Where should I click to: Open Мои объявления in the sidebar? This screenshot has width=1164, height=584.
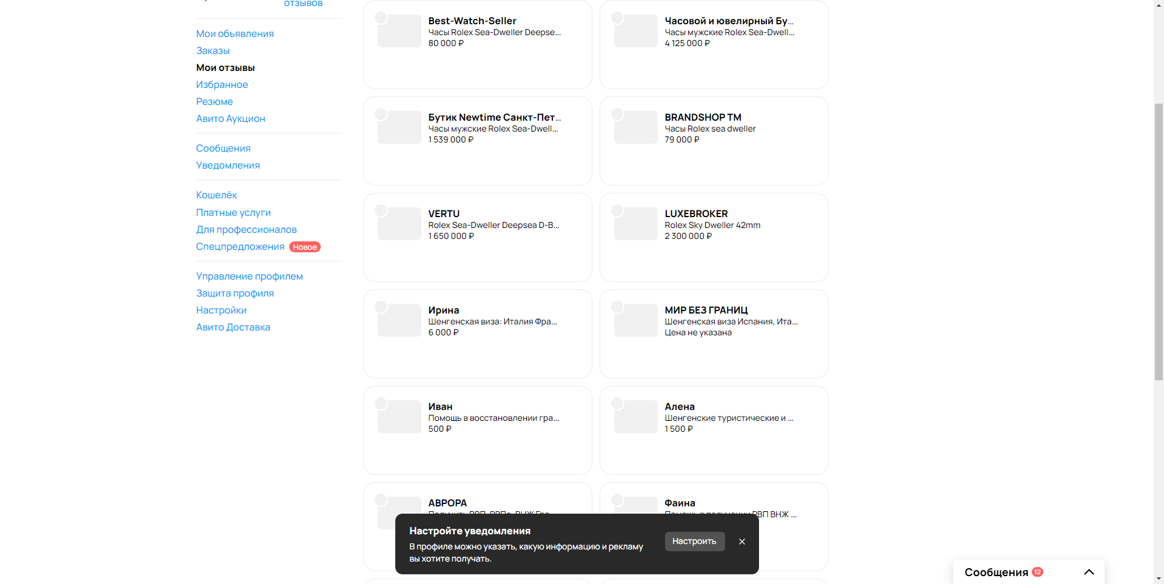(235, 33)
